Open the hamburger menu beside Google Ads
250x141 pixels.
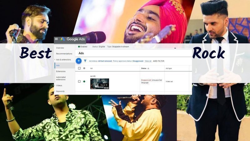pos(56,39)
